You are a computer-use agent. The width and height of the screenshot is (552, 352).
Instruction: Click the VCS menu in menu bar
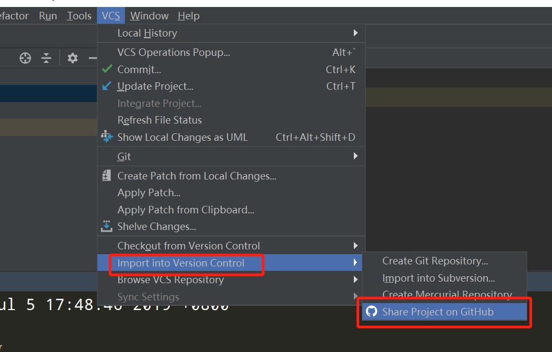click(x=111, y=16)
